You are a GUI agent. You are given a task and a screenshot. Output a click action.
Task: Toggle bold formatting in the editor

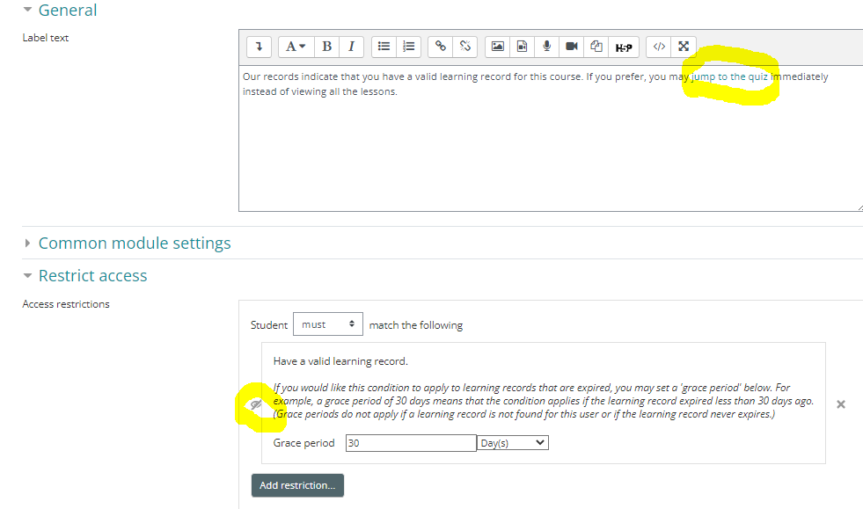pos(326,47)
